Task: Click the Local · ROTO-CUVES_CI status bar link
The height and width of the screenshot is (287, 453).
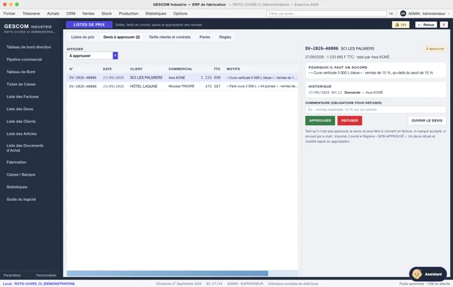Action: click(39, 284)
